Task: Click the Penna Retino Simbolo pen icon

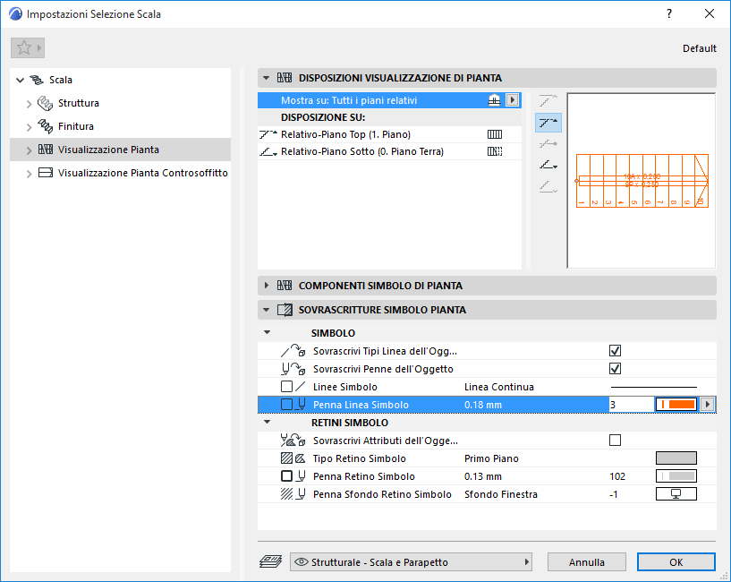Action: 293,476
